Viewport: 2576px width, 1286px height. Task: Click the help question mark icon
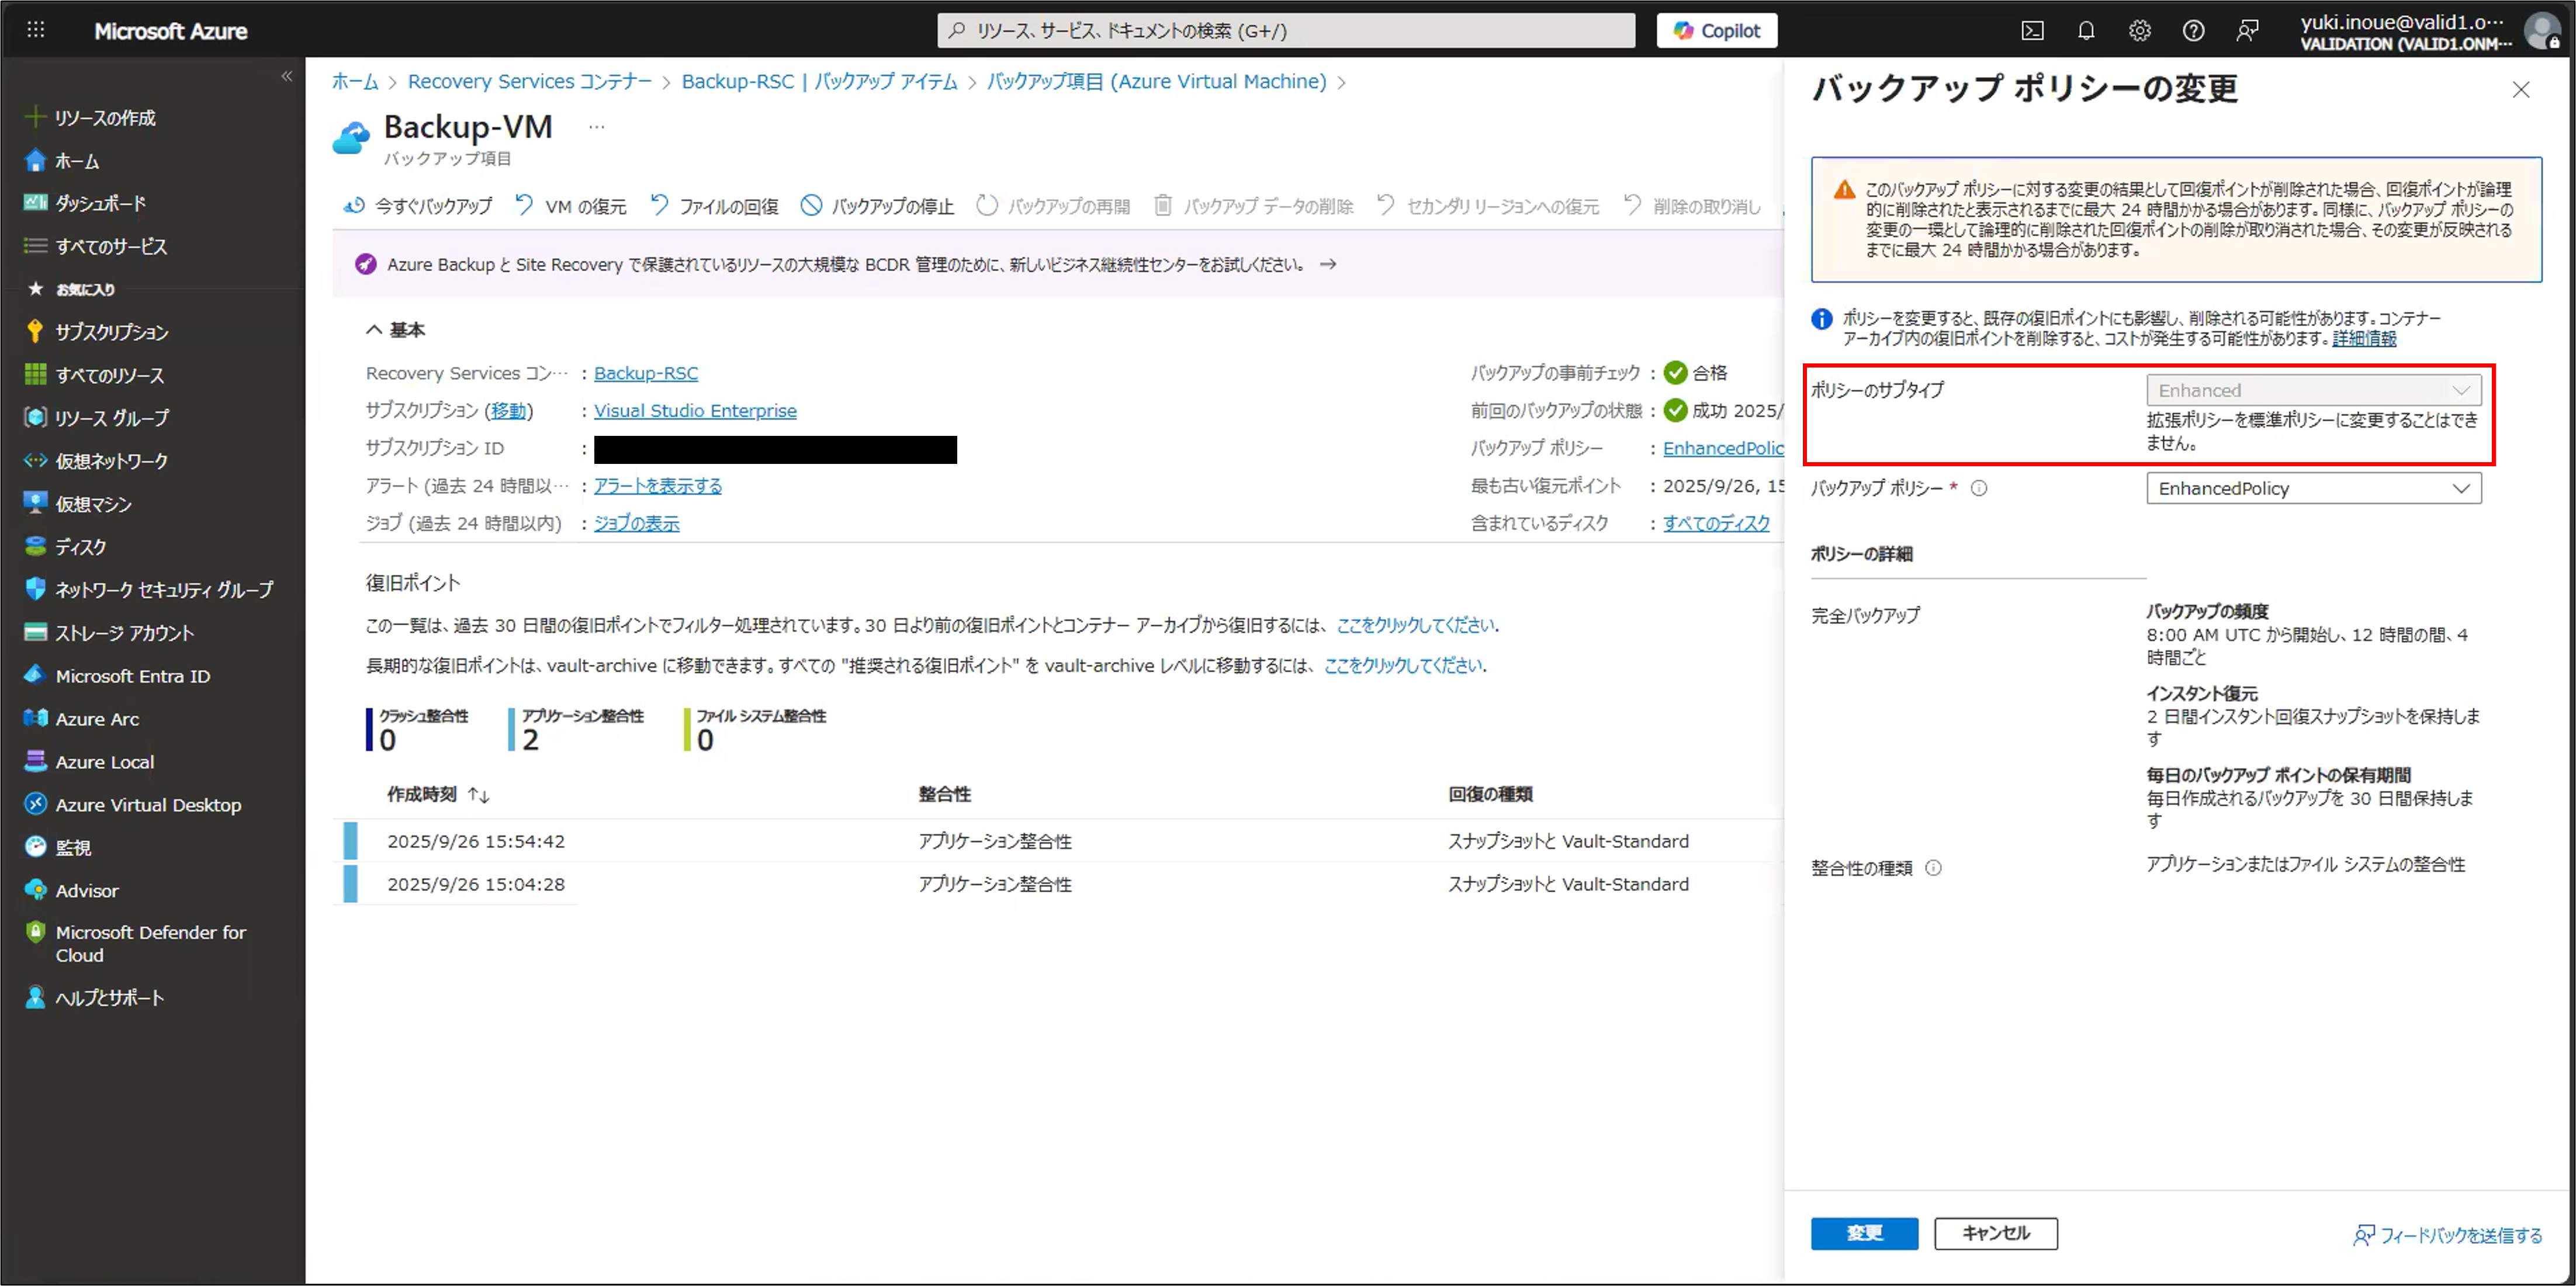pyautogui.click(x=2193, y=31)
